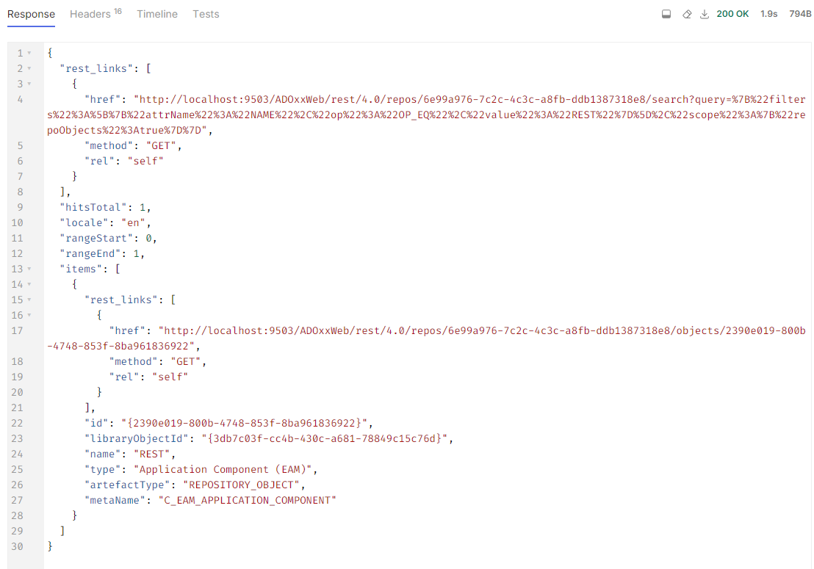Click the response panel layout icon
The width and height of the screenshot is (814, 569).
tap(666, 14)
